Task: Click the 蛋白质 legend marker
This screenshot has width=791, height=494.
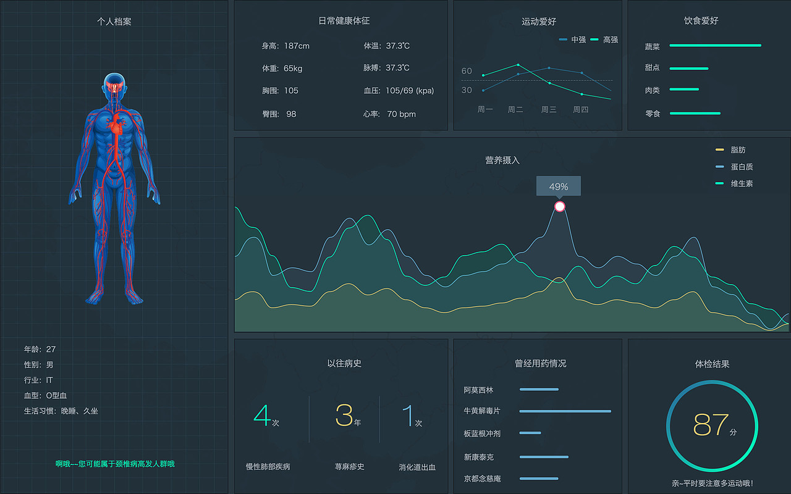Action: pos(719,166)
